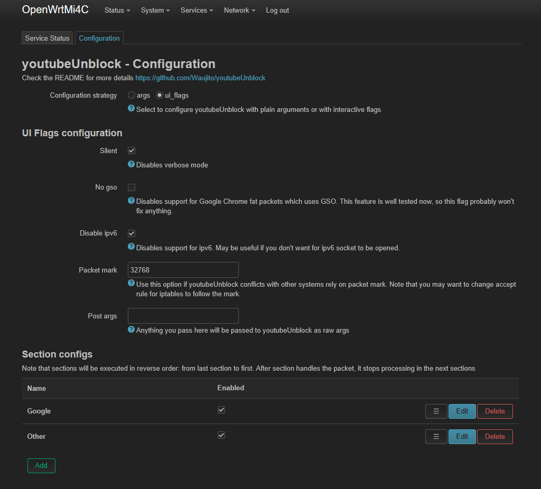Screen dimensions: 541x489
Task: Click the youtubeUnblock - Configuration page title
Action: click(119, 64)
